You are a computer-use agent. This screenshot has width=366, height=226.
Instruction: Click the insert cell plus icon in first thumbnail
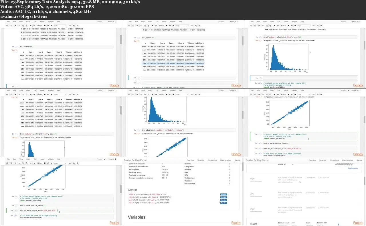tap(15, 26)
